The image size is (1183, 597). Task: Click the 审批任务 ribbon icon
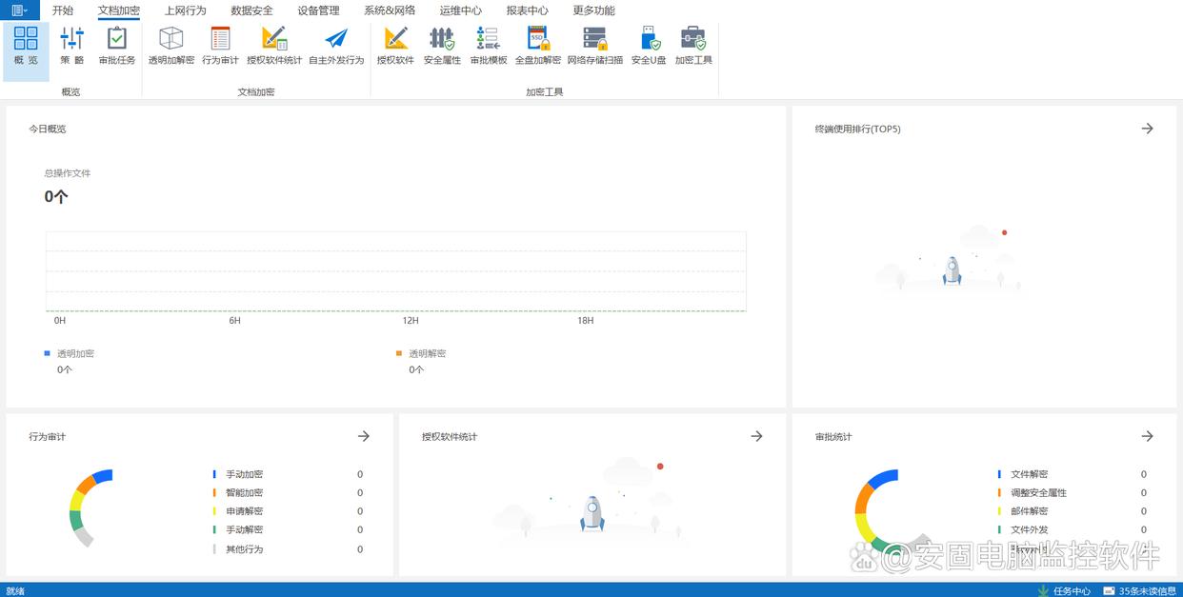point(117,45)
